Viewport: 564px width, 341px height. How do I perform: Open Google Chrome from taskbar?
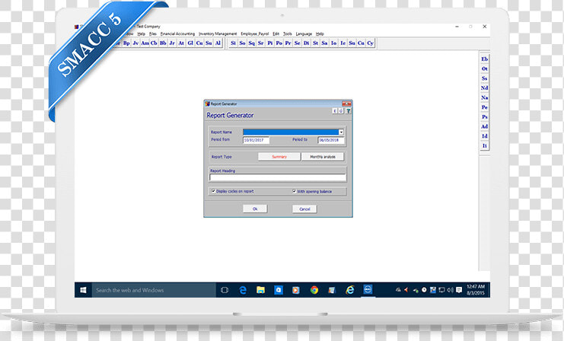pyautogui.click(x=314, y=290)
